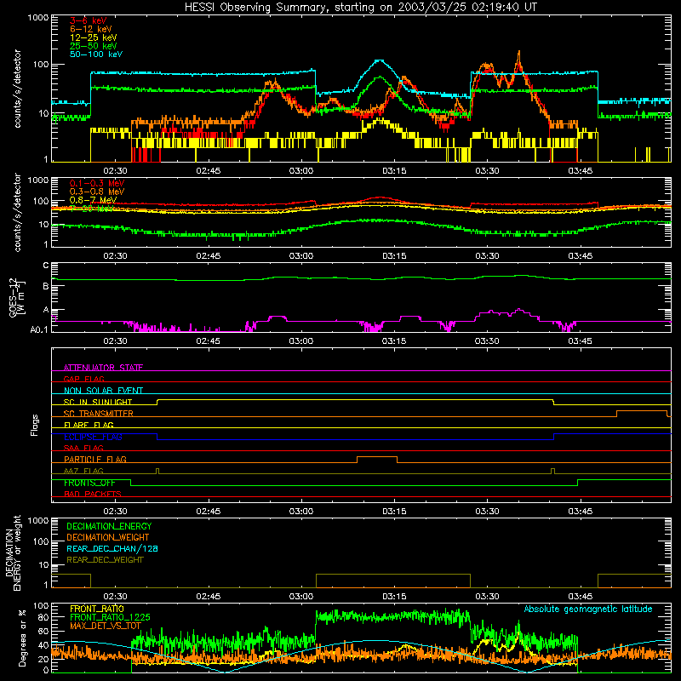This screenshot has height=681, width=681.
Task: Pick the 50-100 keV legend label
Action: [96, 54]
